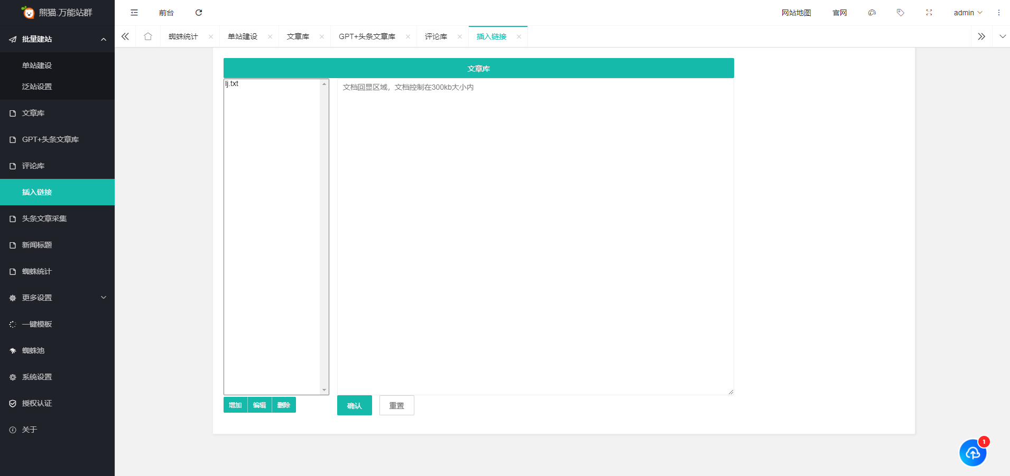
Task: Enter fullscreen with the expand icon
Action: pos(929,13)
